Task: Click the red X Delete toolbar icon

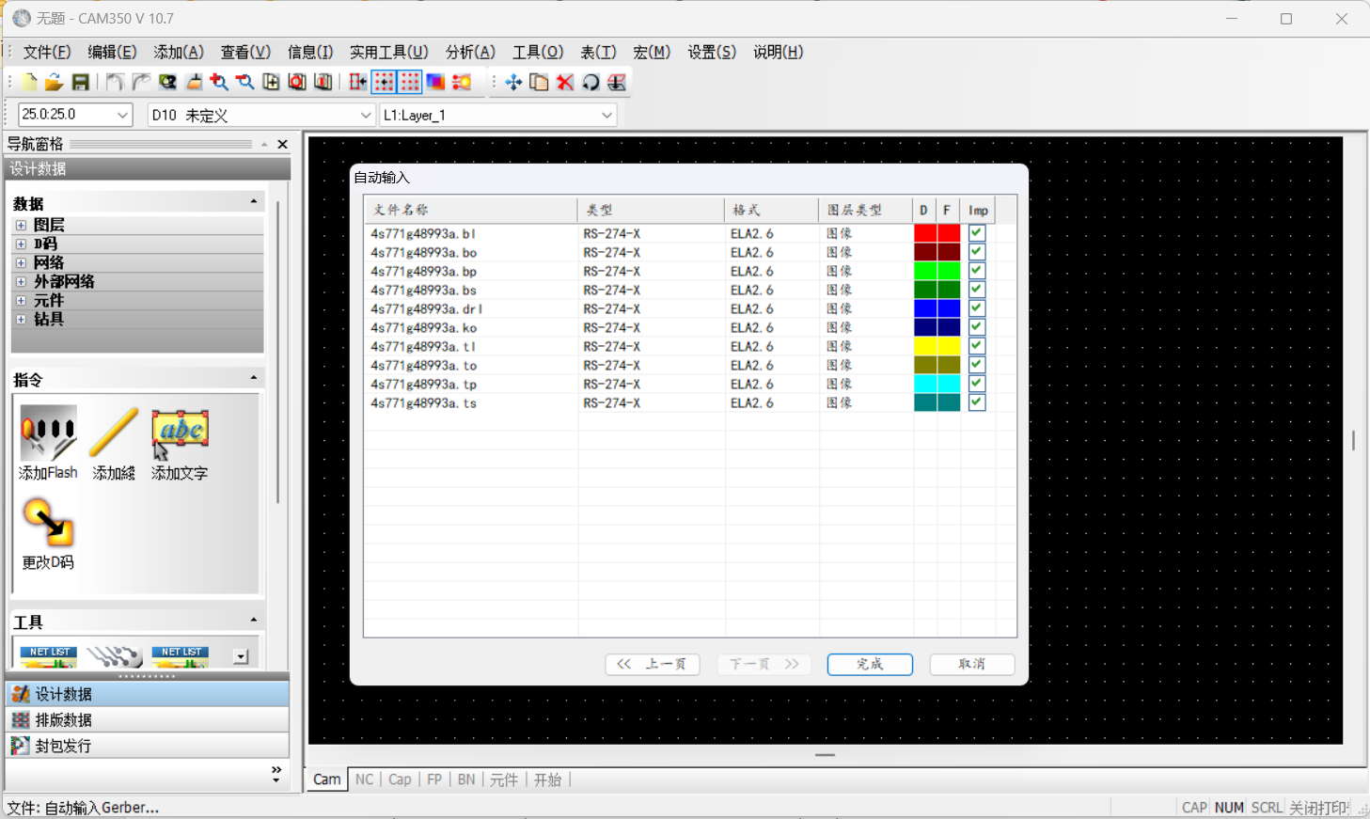Action: tap(565, 83)
